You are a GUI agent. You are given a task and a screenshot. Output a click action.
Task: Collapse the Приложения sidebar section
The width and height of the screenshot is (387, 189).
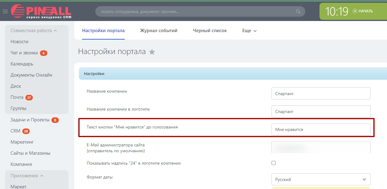click(x=42, y=176)
